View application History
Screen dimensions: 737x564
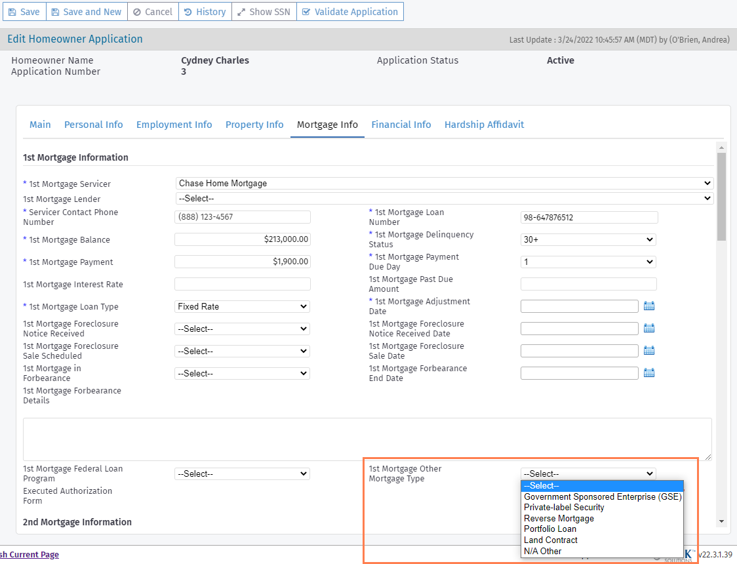pyautogui.click(x=205, y=12)
